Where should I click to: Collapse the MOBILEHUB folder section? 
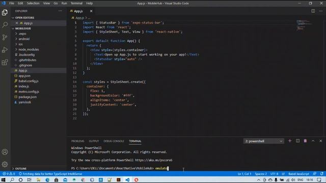click(x=23, y=28)
